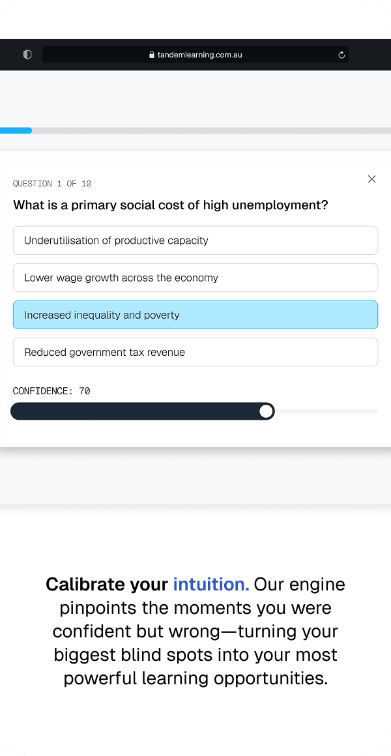The image size is (391, 756).
Task: Click the highlighted 'intuition.' word
Action: pyautogui.click(x=210, y=584)
